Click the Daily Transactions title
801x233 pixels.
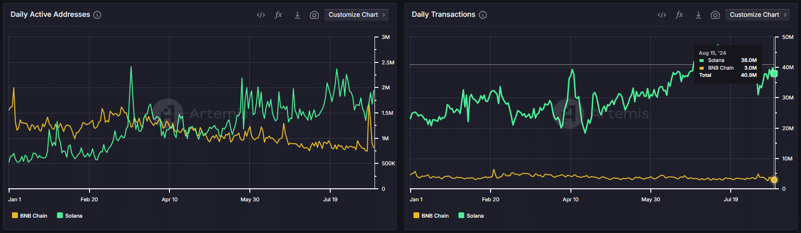click(x=443, y=14)
